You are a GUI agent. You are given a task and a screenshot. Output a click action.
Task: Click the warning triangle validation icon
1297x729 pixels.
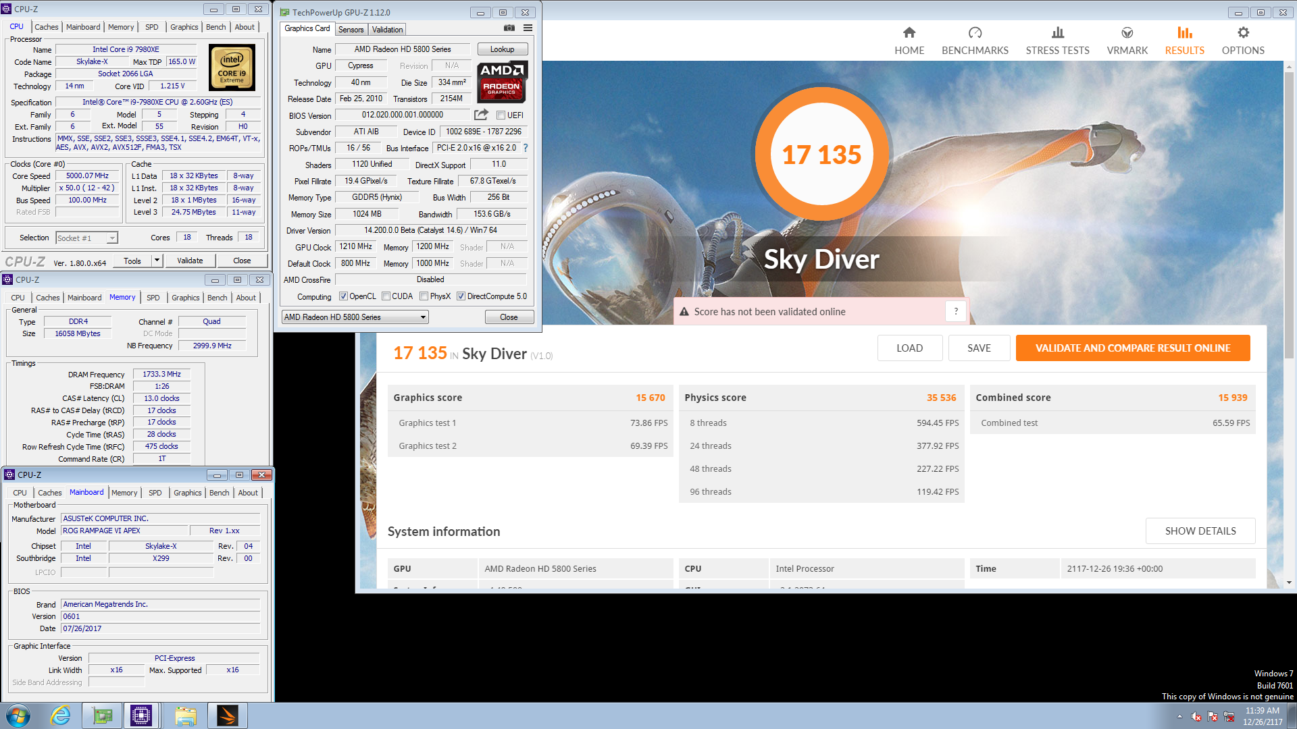(x=684, y=312)
